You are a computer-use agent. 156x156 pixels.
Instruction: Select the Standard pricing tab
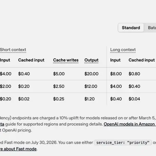pyautogui.click(x=131, y=28)
